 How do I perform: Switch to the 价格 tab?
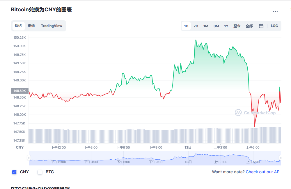18,26
